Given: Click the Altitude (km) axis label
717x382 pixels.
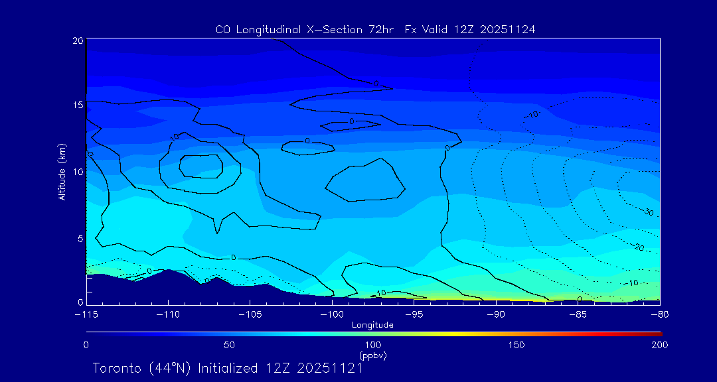Looking at the screenshot, I should (x=62, y=171).
